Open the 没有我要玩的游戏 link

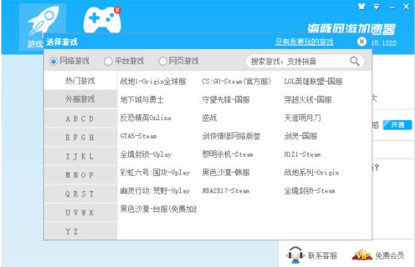point(304,42)
